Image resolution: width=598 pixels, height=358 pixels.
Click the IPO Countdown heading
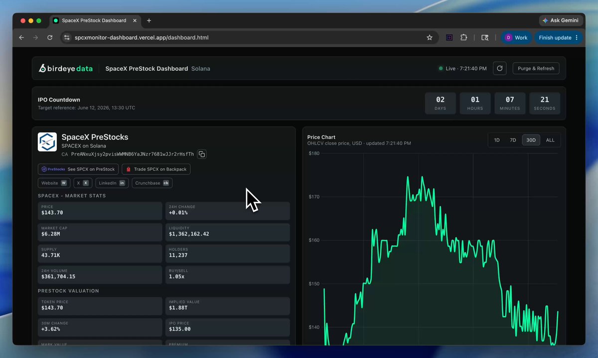tap(59, 100)
